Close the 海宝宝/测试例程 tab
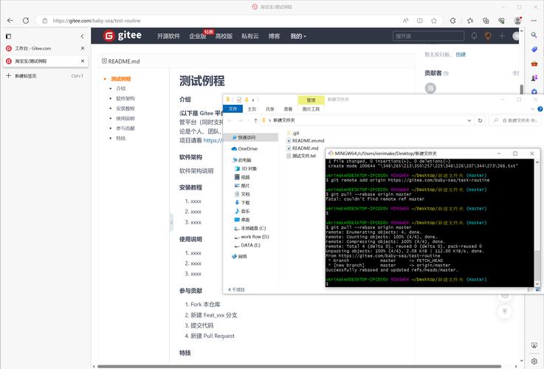Image resolution: width=544 pixels, height=369 pixels. coord(83,61)
